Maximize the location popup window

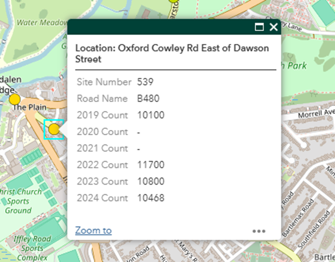(259, 28)
